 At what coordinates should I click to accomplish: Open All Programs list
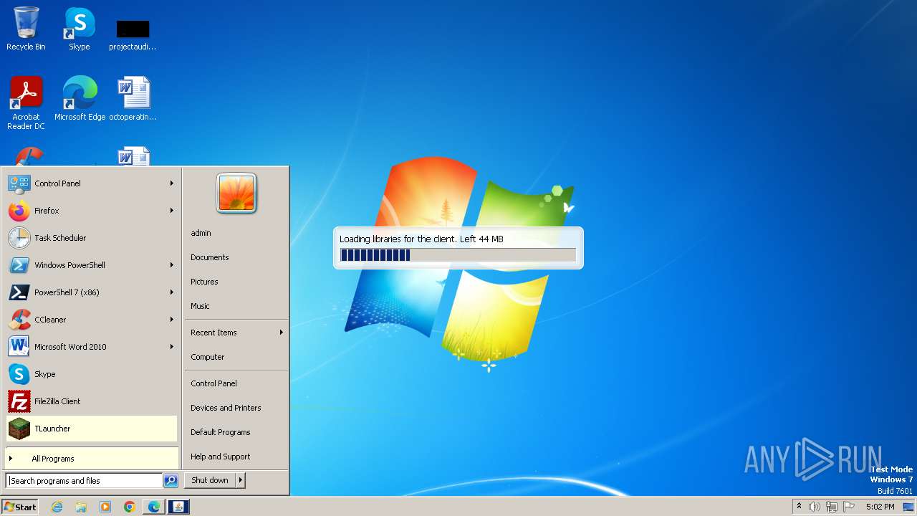pos(92,459)
